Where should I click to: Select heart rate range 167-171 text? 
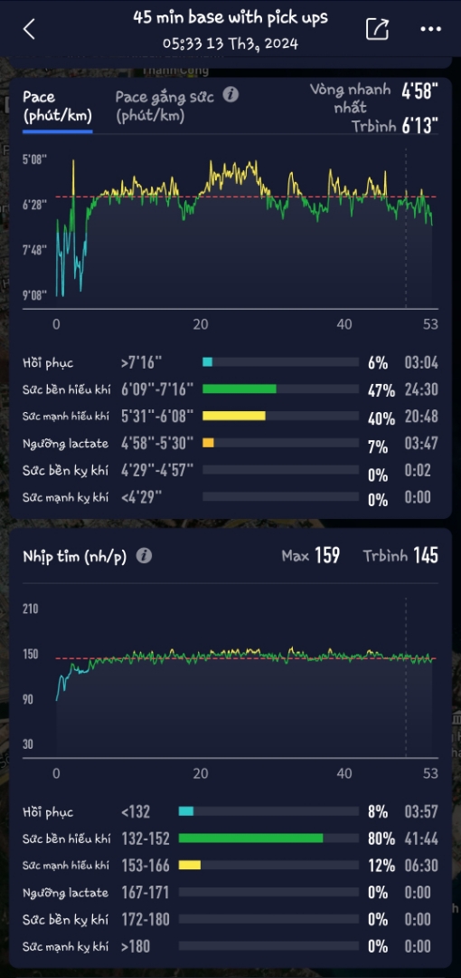(x=146, y=893)
